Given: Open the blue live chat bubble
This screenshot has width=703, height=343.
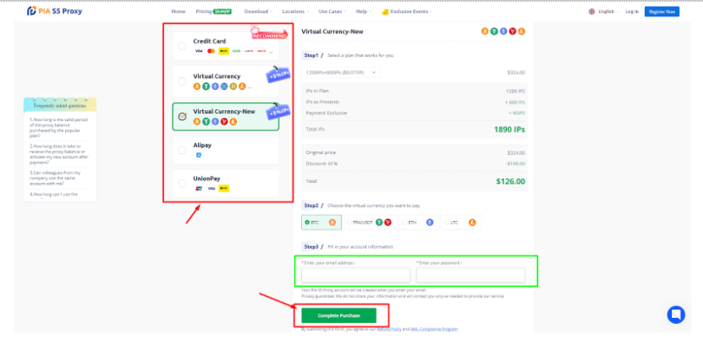Looking at the screenshot, I should coord(675,314).
